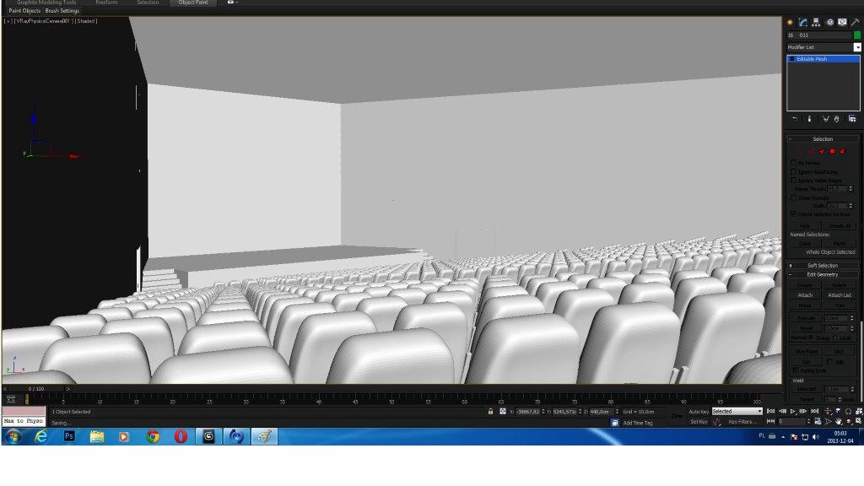Open the Utilities hammer panel
The height and width of the screenshot is (486, 864).
(x=855, y=22)
